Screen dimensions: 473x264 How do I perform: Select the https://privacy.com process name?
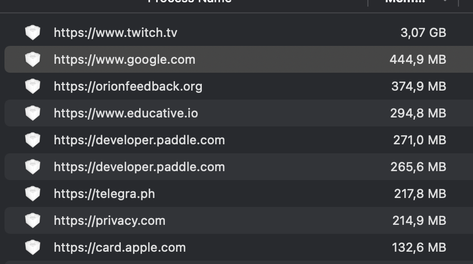pos(110,220)
